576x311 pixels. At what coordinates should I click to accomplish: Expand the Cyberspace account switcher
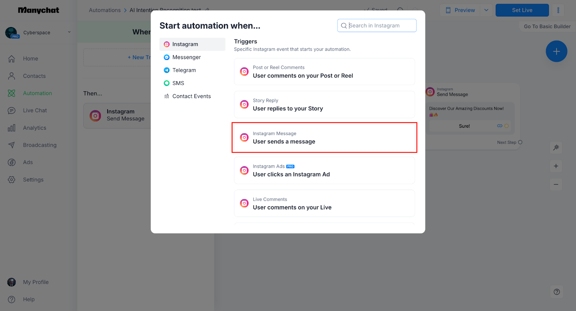(x=69, y=32)
